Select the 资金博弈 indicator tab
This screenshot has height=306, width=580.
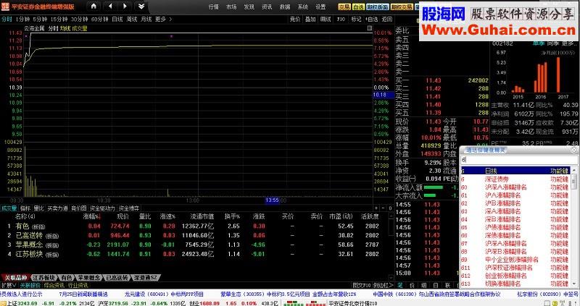129,208
